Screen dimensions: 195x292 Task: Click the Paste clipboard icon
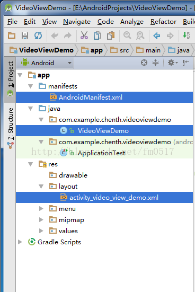coord(111,36)
